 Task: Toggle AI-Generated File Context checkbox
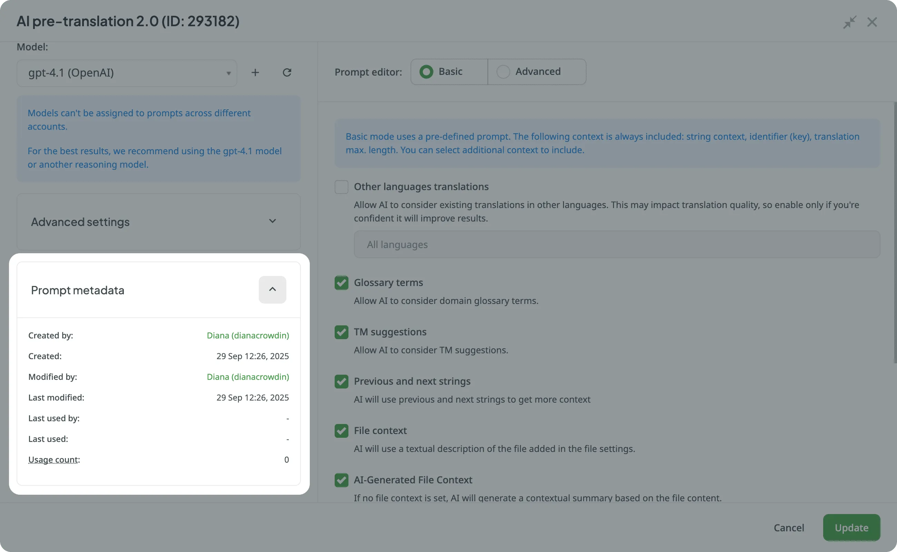click(x=341, y=480)
